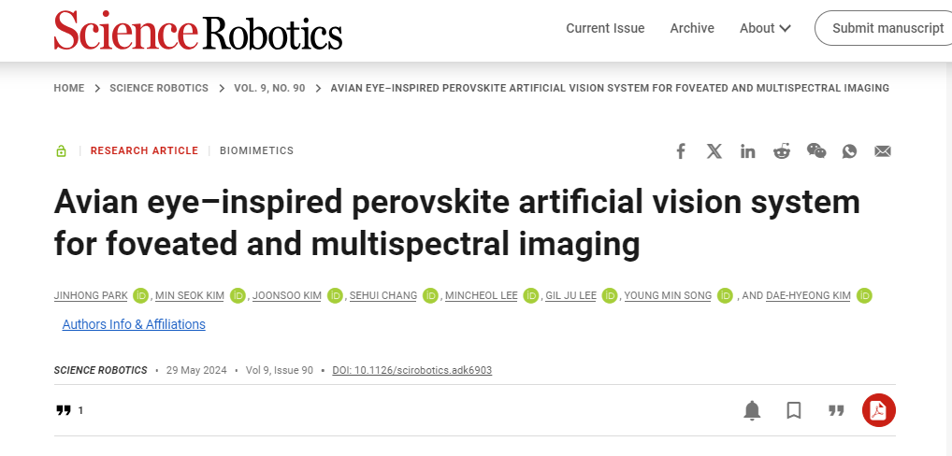Share article on Reddit

click(x=782, y=151)
